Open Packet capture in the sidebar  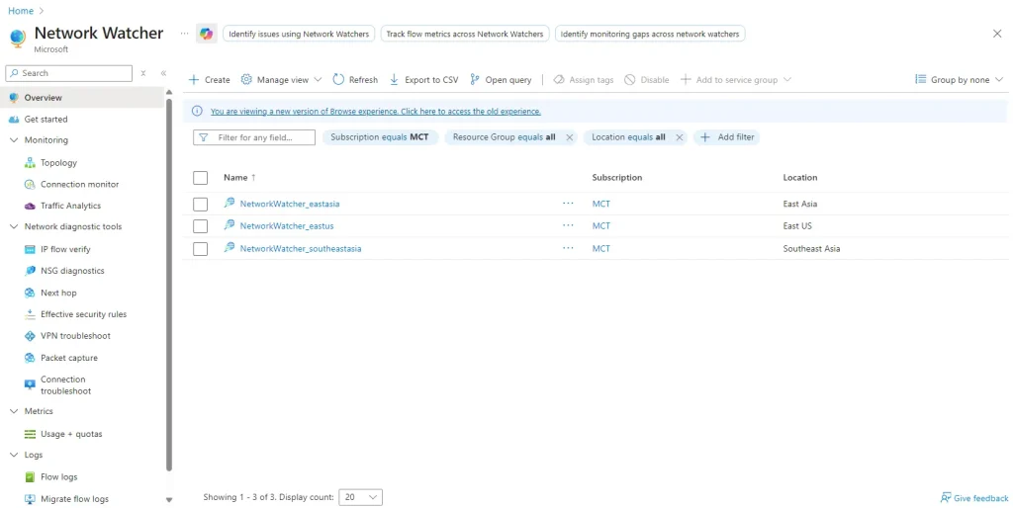click(x=68, y=358)
